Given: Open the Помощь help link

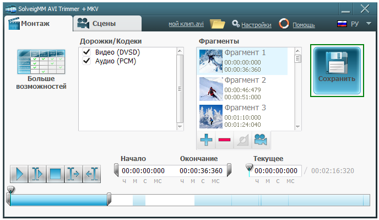Looking at the screenshot, I should coord(304,25).
